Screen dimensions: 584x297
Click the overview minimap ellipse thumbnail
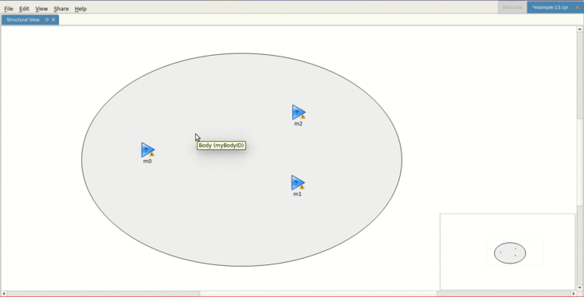coord(510,253)
